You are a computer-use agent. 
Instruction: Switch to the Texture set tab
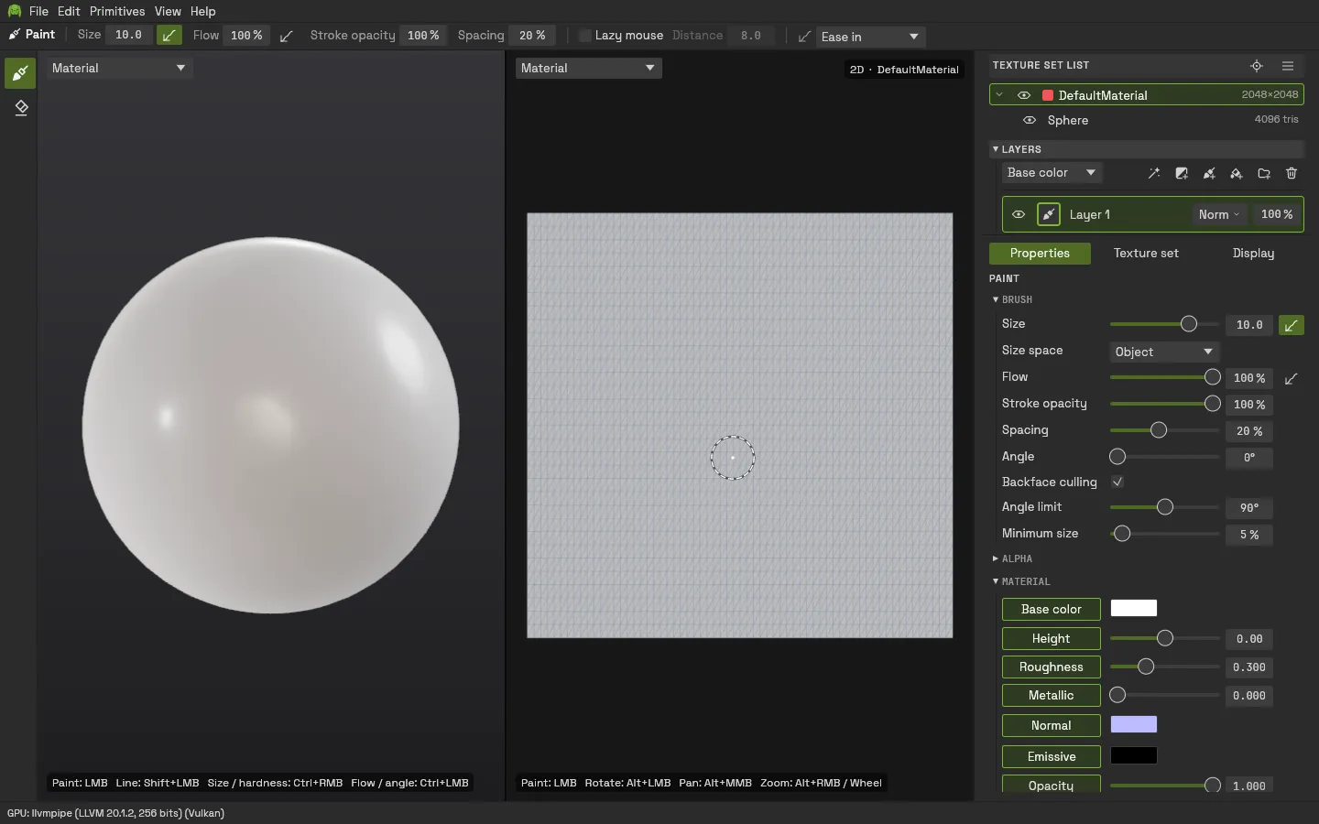point(1146,253)
